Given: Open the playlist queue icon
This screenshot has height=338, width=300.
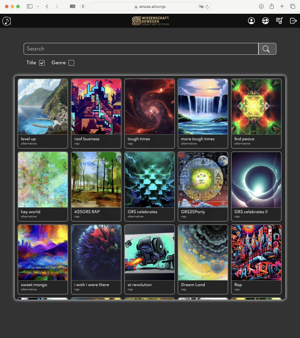Looking at the screenshot, I should 279,21.
